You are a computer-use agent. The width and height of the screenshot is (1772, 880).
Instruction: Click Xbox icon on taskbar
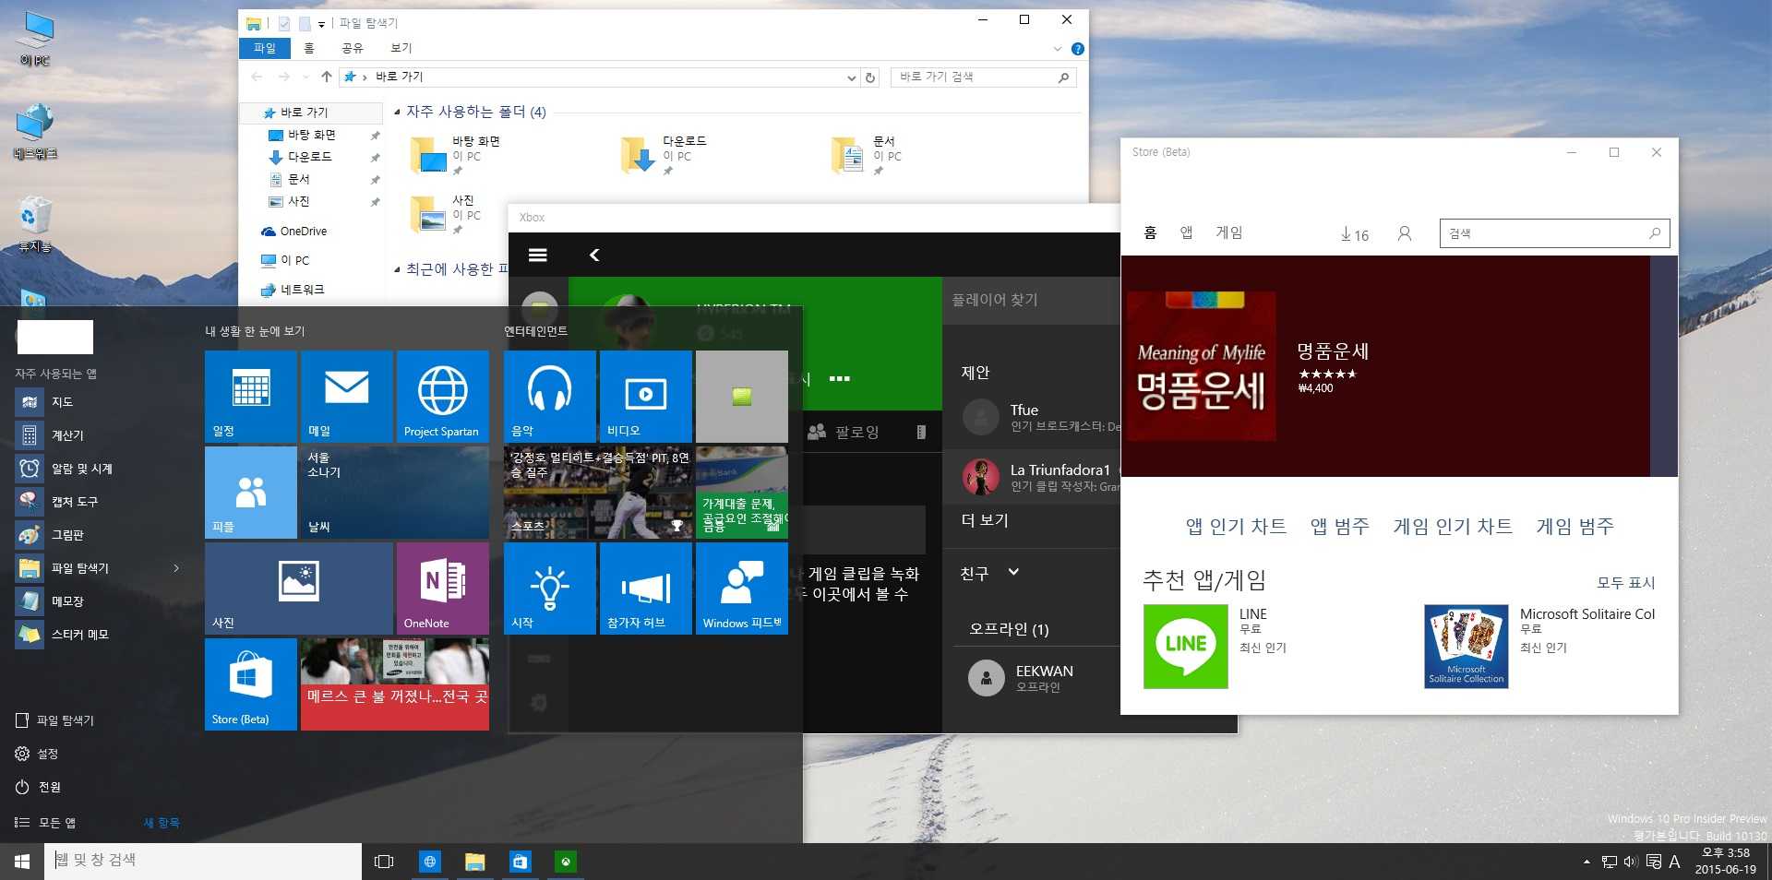pyautogui.click(x=566, y=862)
